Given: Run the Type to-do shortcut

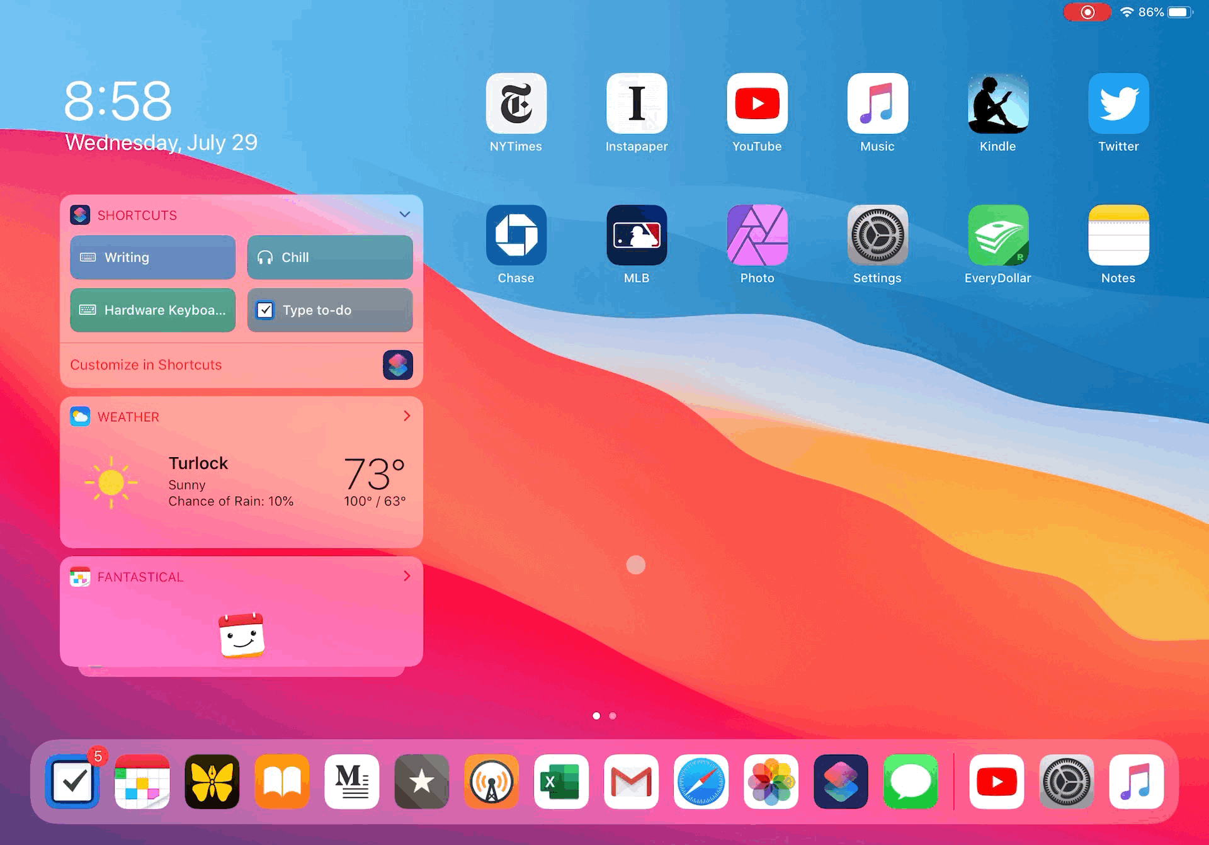Looking at the screenshot, I should 330,310.
